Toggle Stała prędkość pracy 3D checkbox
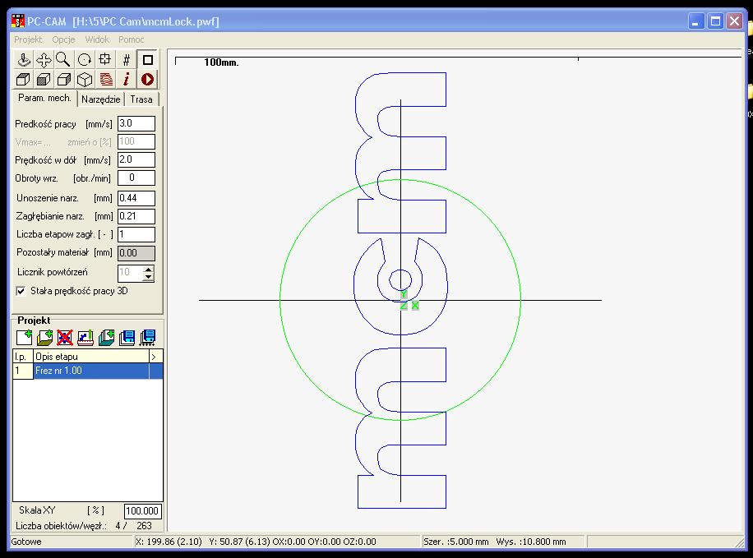The height and width of the screenshot is (558, 753). coord(21,291)
